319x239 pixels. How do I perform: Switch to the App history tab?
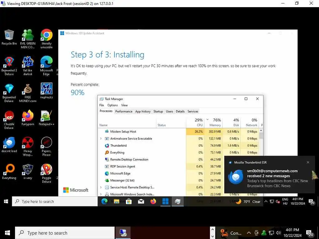click(143, 111)
